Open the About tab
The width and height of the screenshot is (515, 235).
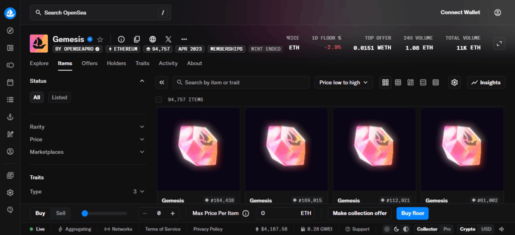195,63
